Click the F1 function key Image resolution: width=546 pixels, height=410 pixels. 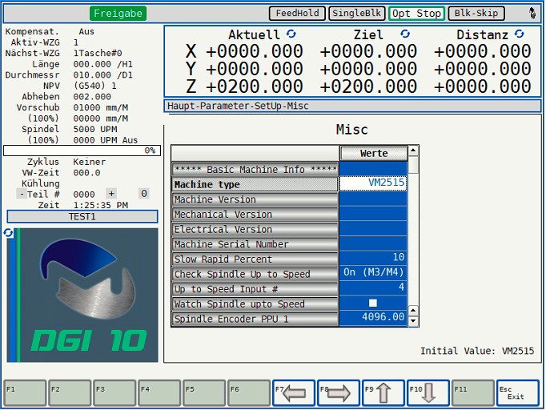[25, 393]
